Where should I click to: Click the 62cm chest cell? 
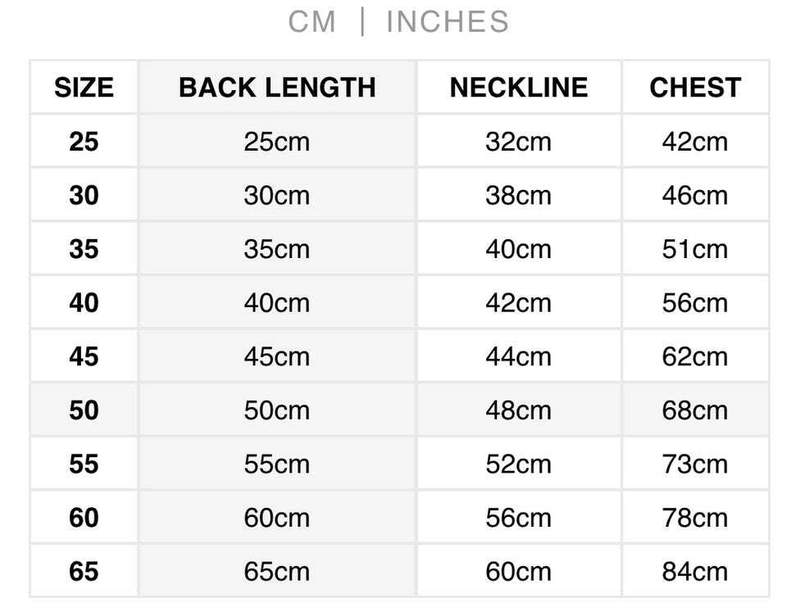[695, 357]
